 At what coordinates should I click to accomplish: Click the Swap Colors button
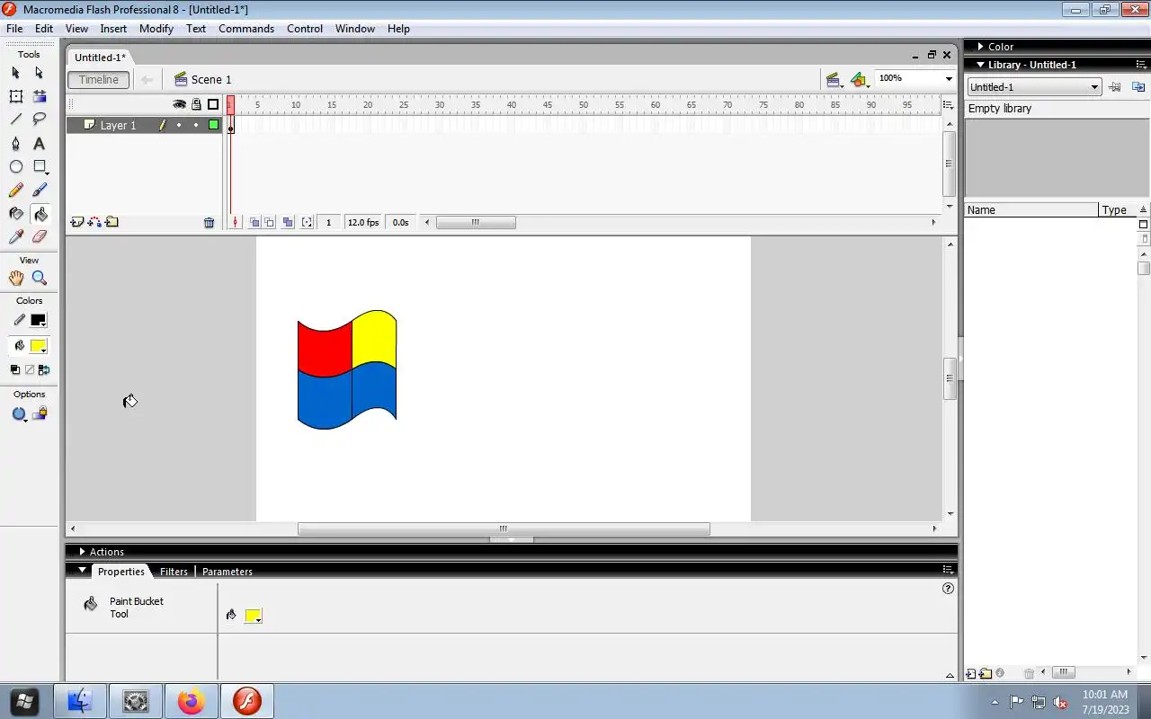click(43, 369)
